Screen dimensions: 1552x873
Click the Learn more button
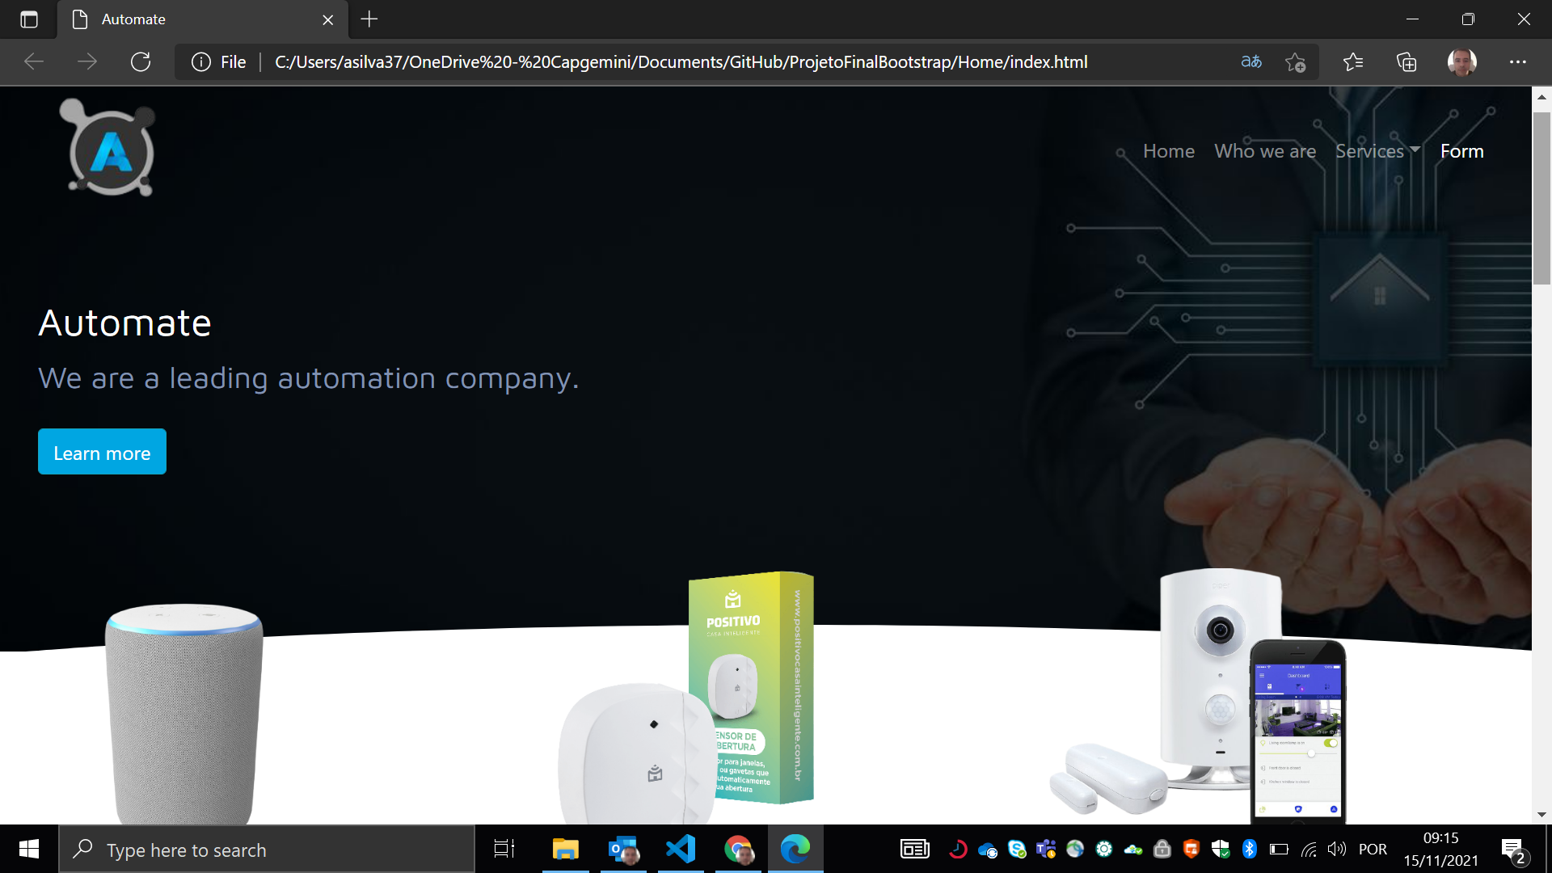tap(102, 452)
